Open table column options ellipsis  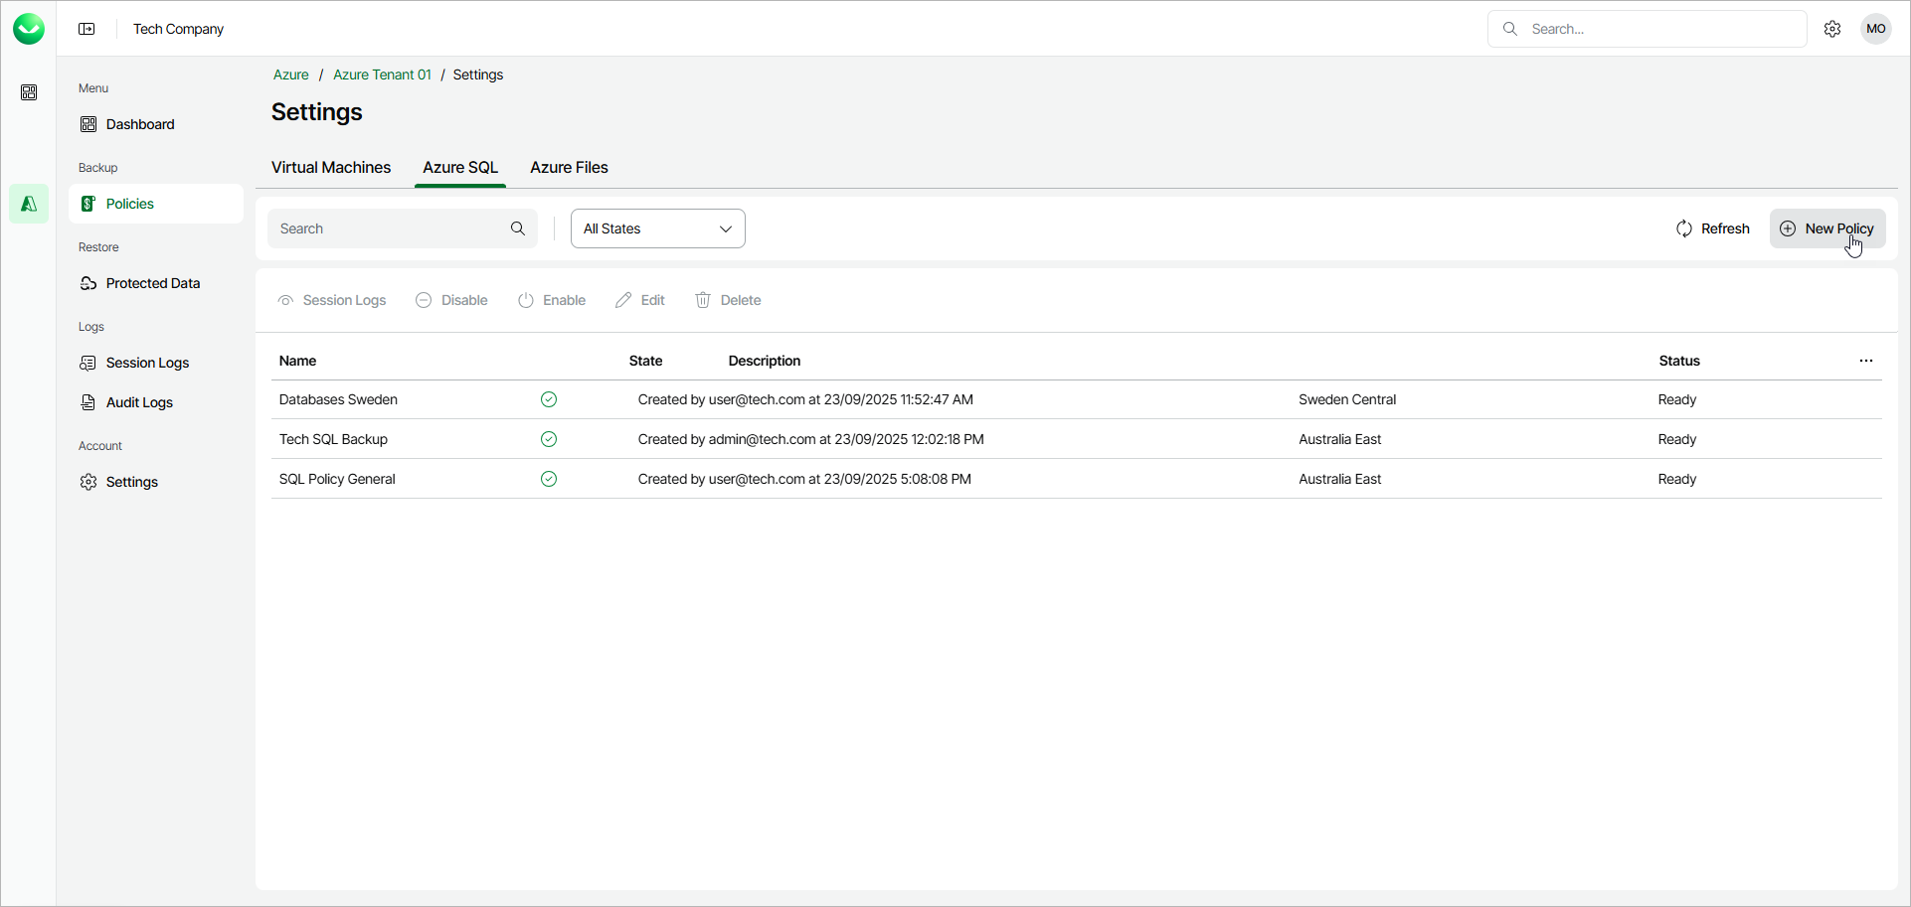tap(1865, 361)
